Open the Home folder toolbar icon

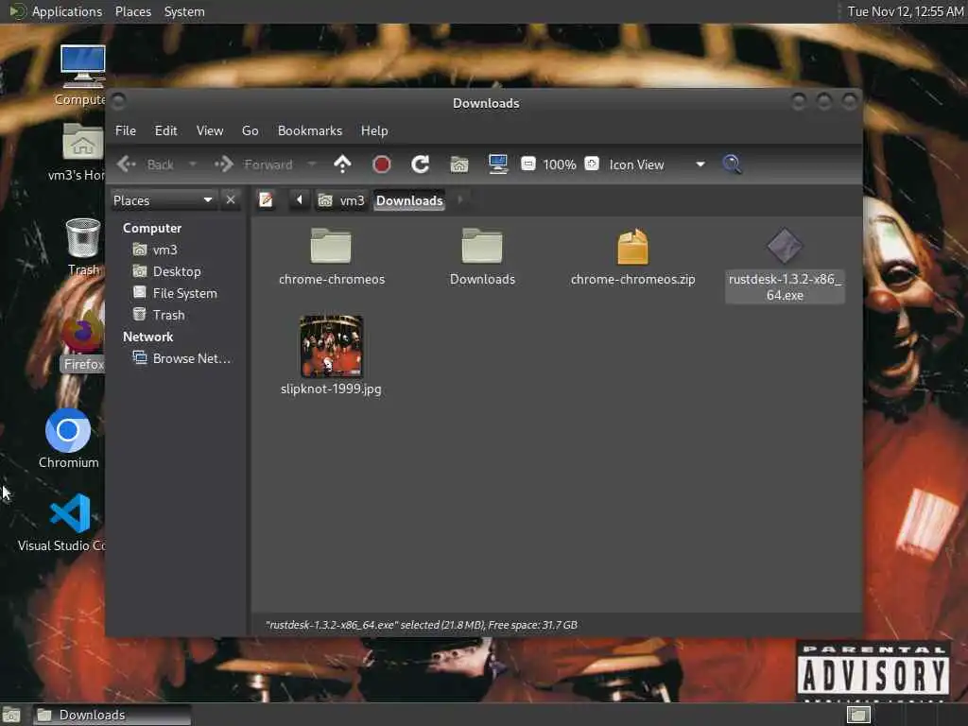click(459, 164)
